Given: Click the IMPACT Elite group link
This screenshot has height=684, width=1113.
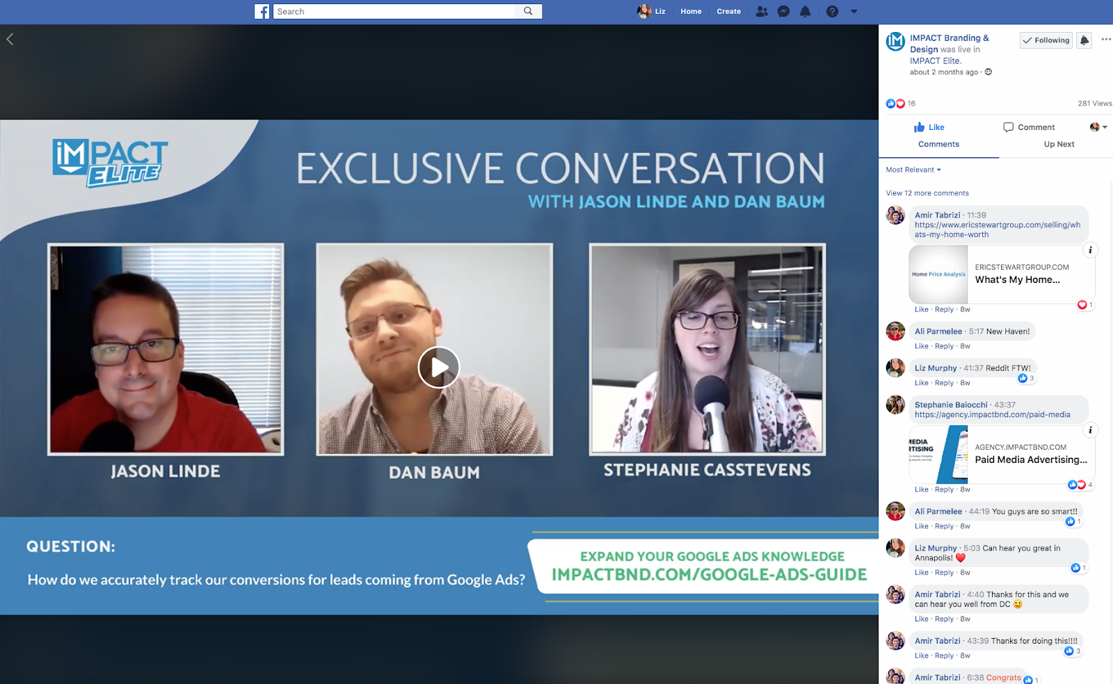Looking at the screenshot, I should coord(936,61).
